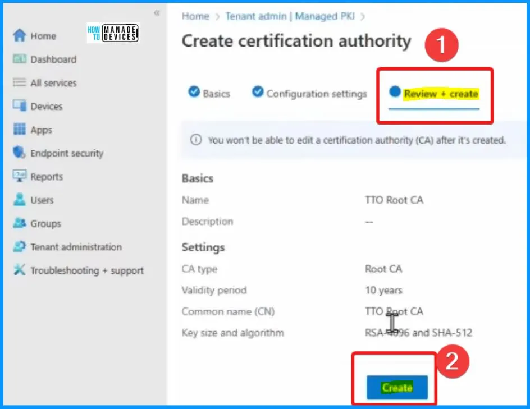Click the Tenant administration gear icon

tap(19, 246)
